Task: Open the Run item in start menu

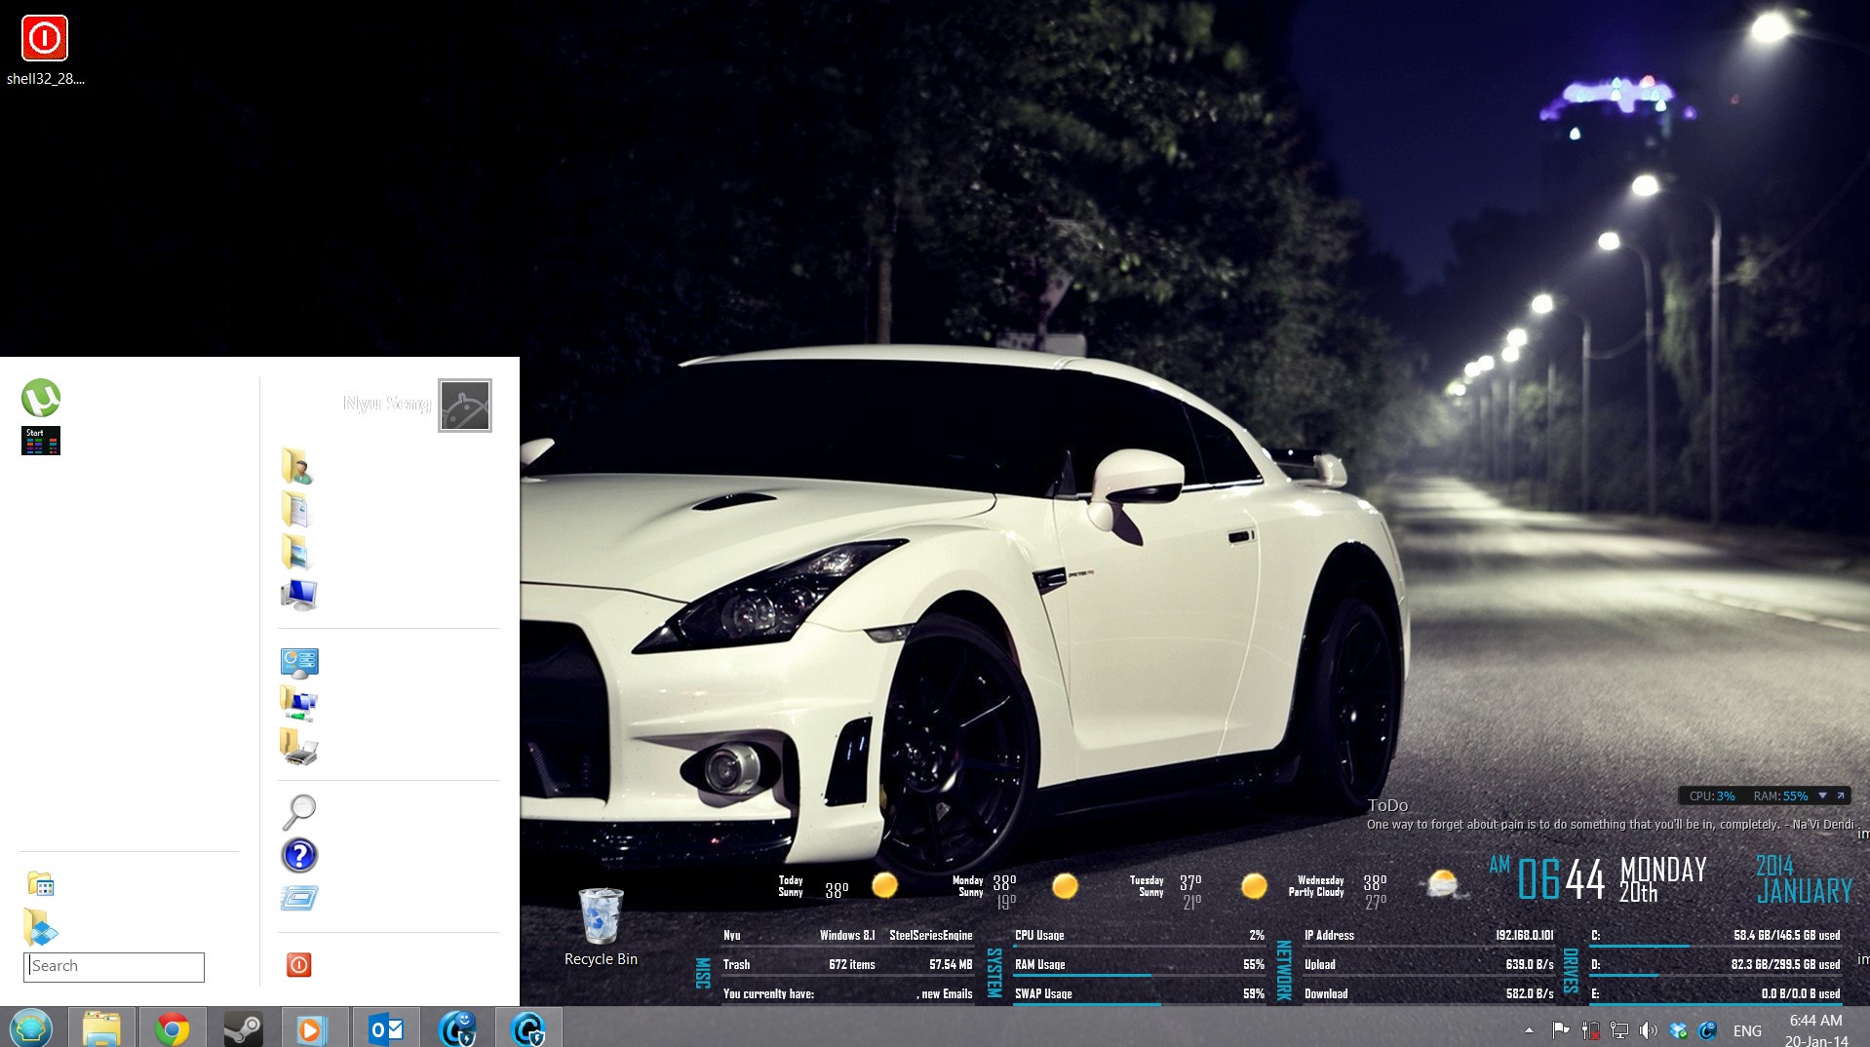Action: point(299,898)
